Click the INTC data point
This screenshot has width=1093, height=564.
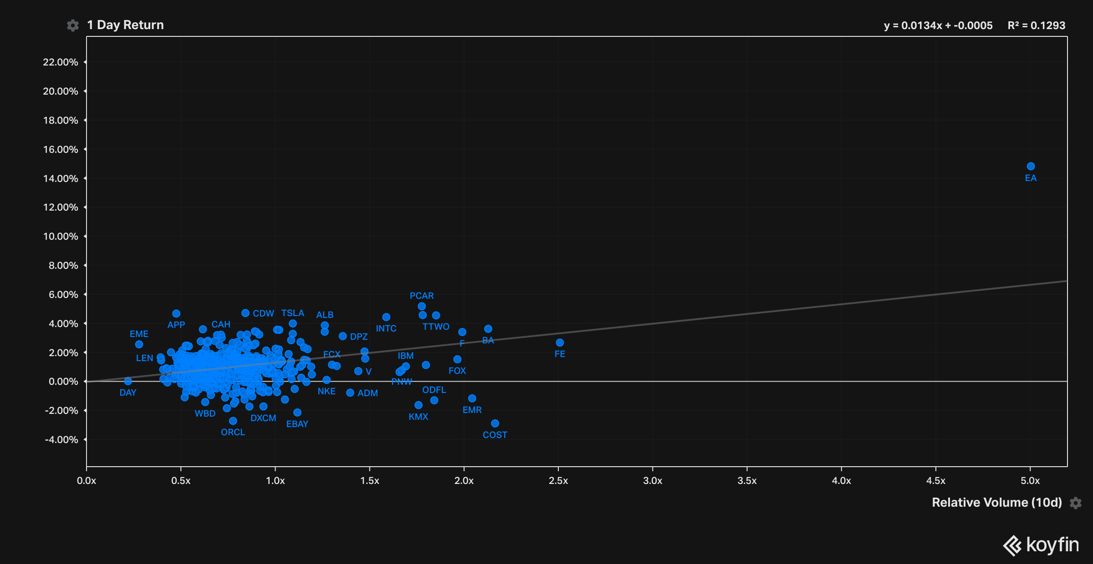386,317
